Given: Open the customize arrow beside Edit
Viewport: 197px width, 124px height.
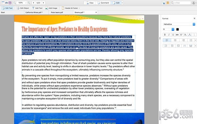Looking at the screenshot, I should coord(122,3).
